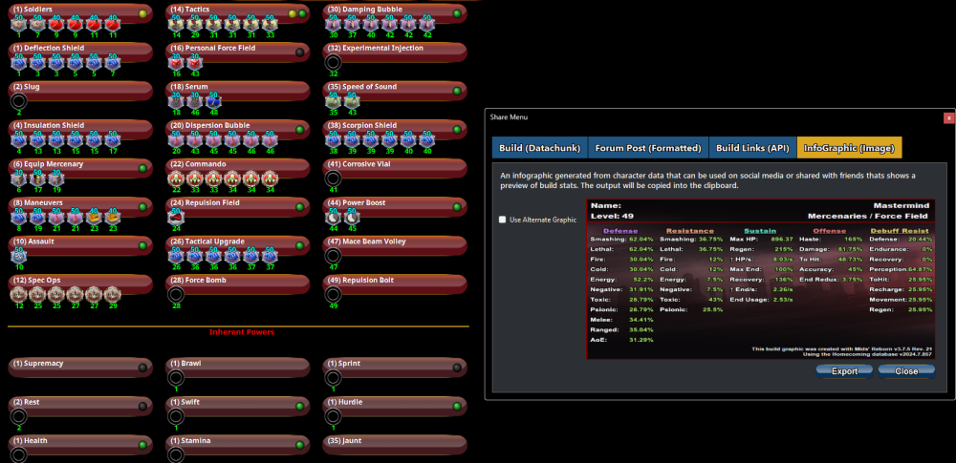Select the first Speed of Sound enhancement
956x463 pixels.
[x=333, y=100]
